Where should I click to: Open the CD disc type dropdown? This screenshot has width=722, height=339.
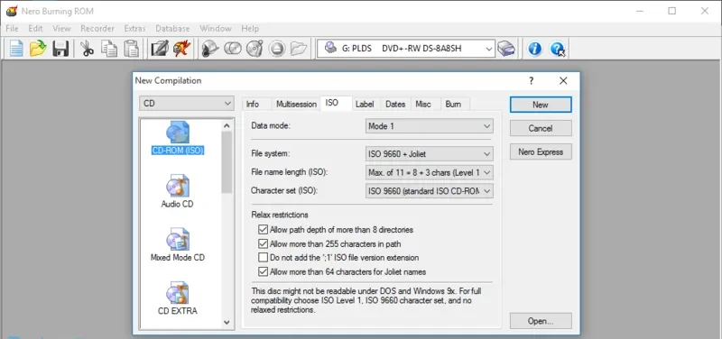187,104
